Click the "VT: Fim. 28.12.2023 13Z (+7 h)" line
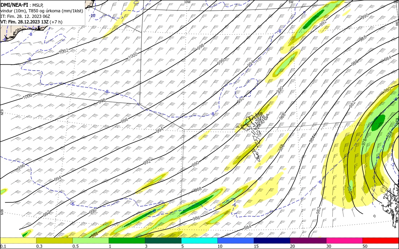Screen dimensions: 399x249 click(x=31, y=22)
